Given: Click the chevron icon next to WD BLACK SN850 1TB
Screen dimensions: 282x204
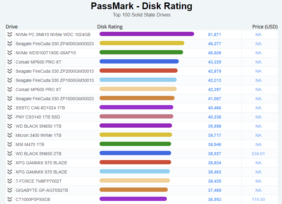Looking at the screenshot, I should click(9, 126).
